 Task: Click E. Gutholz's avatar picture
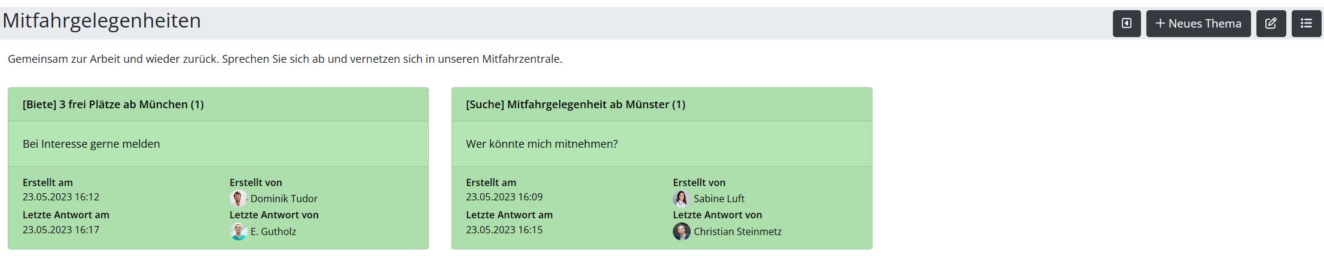(238, 231)
